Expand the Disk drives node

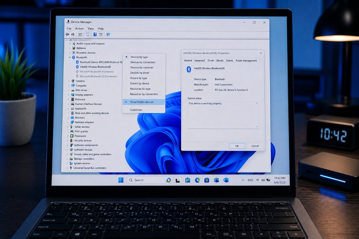click(x=69, y=90)
